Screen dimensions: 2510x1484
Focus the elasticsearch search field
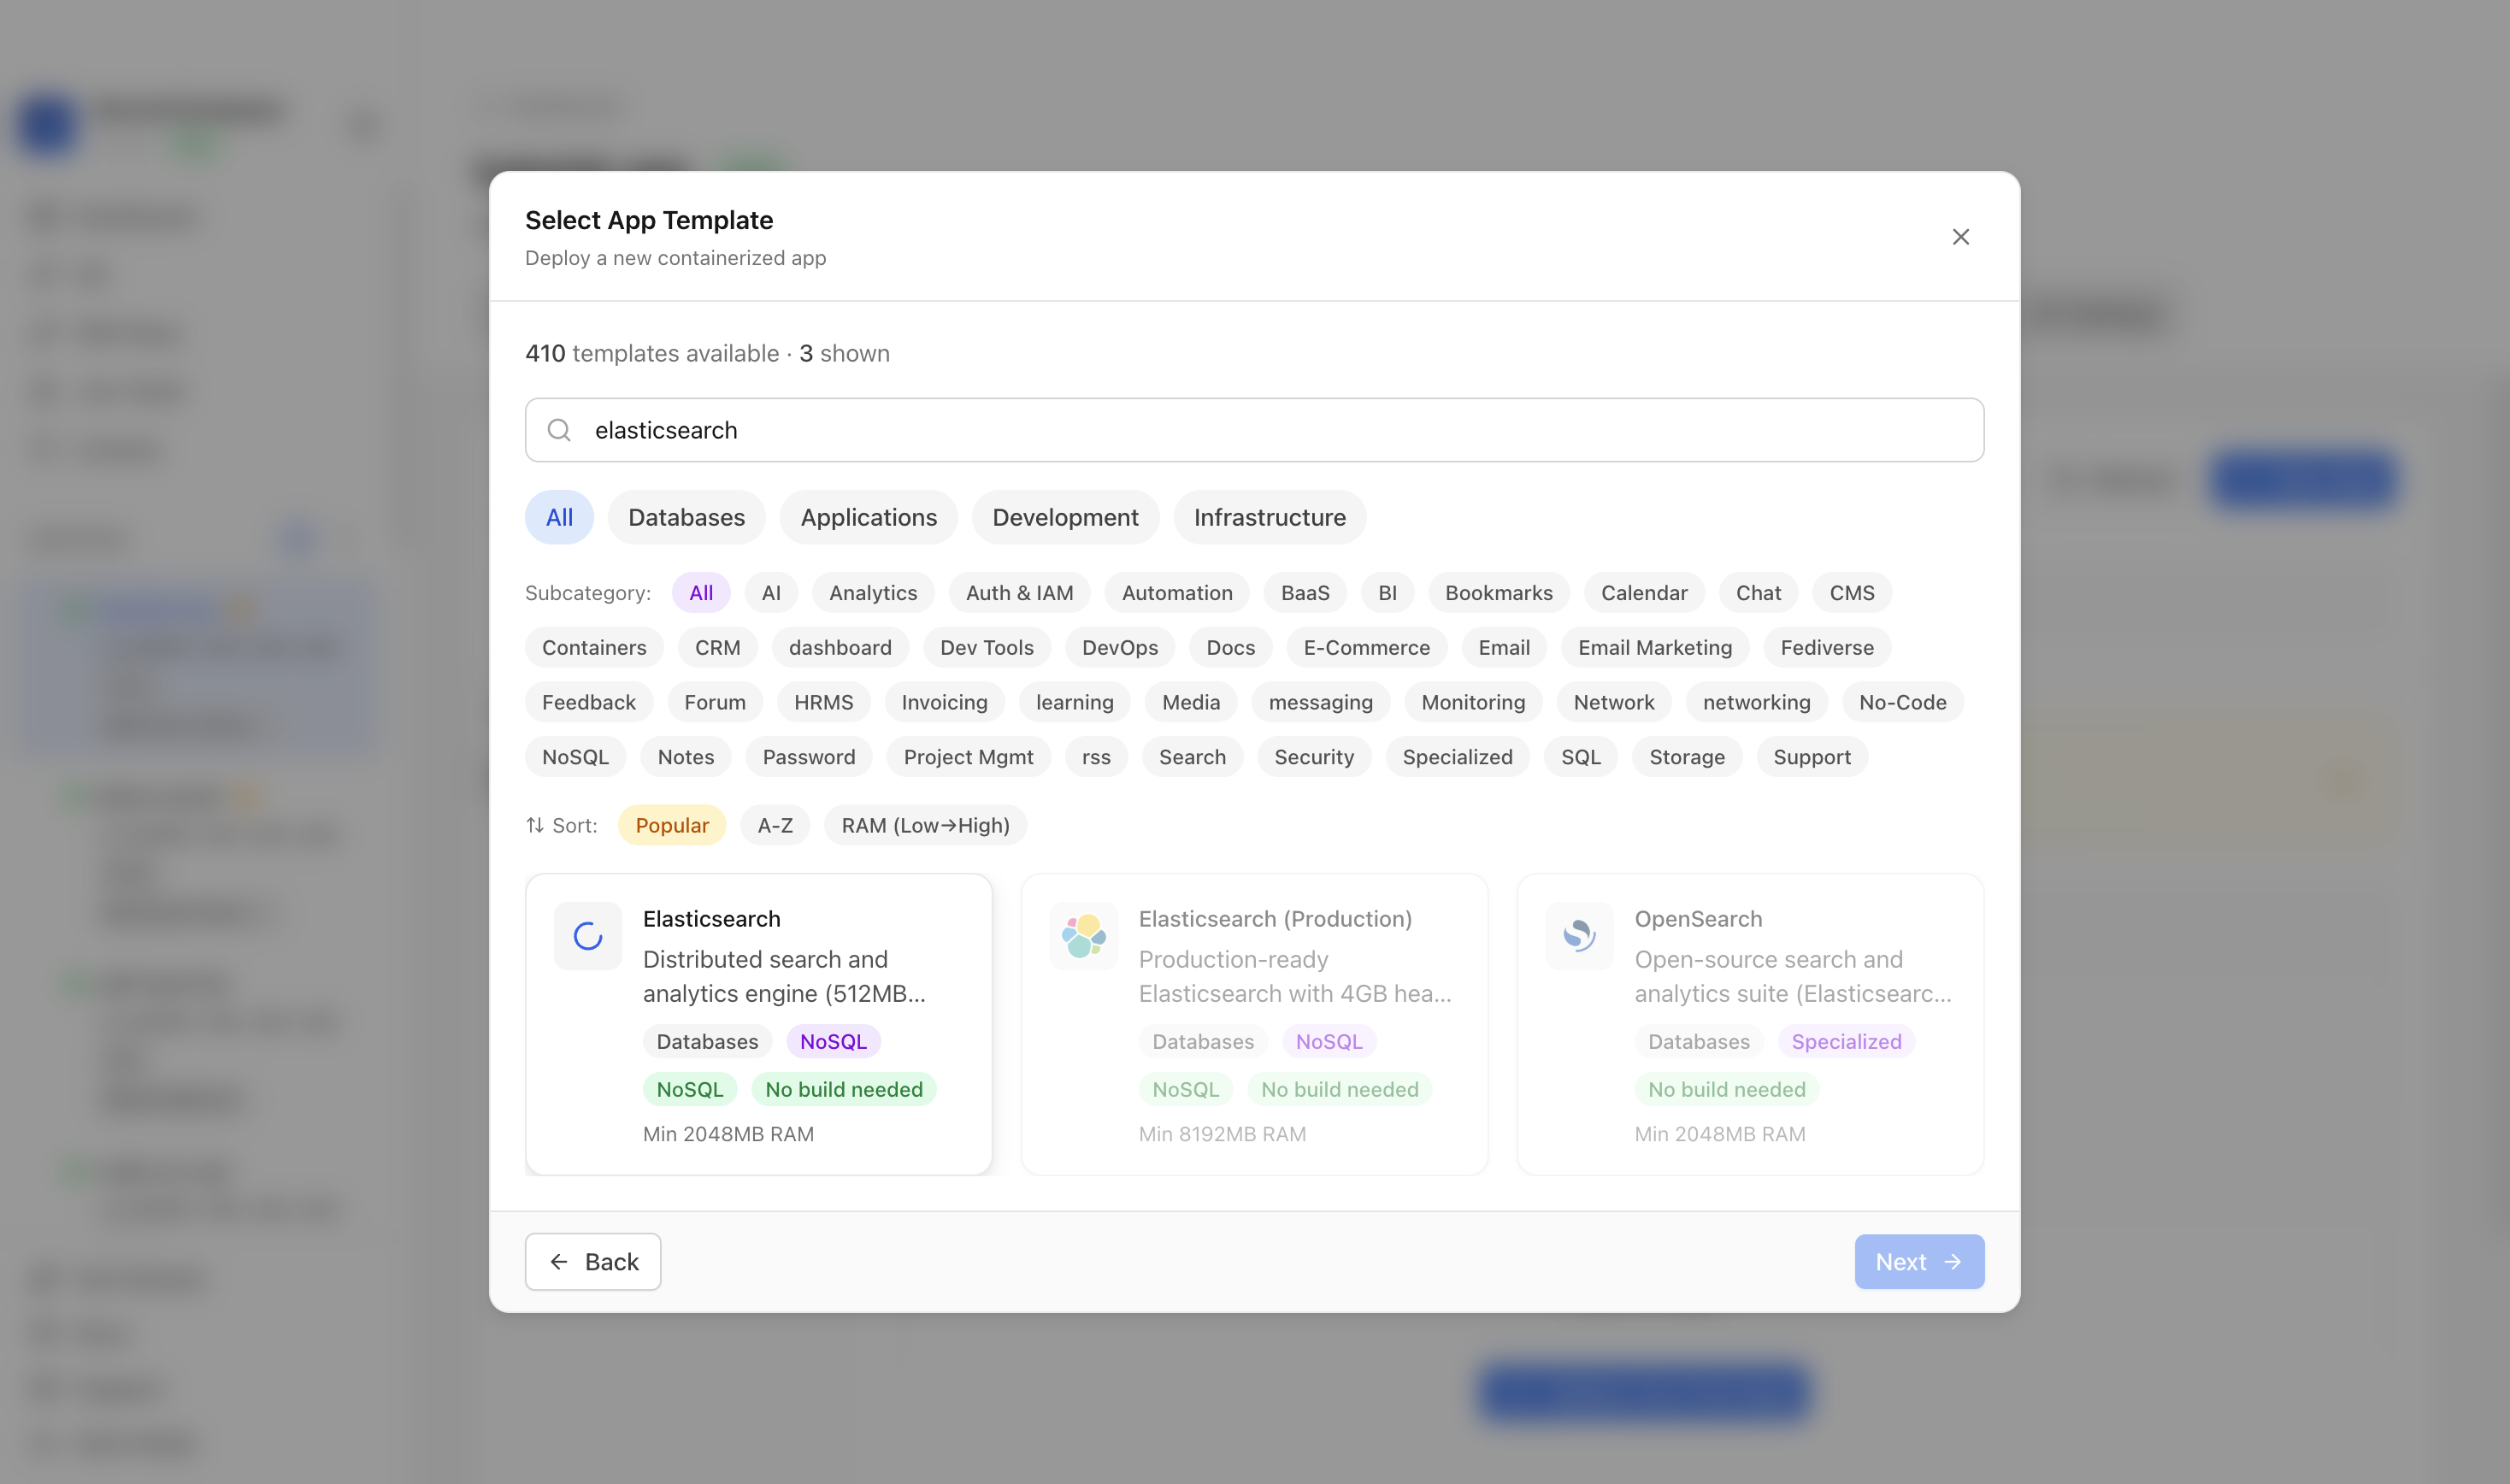click(1254, 430)
